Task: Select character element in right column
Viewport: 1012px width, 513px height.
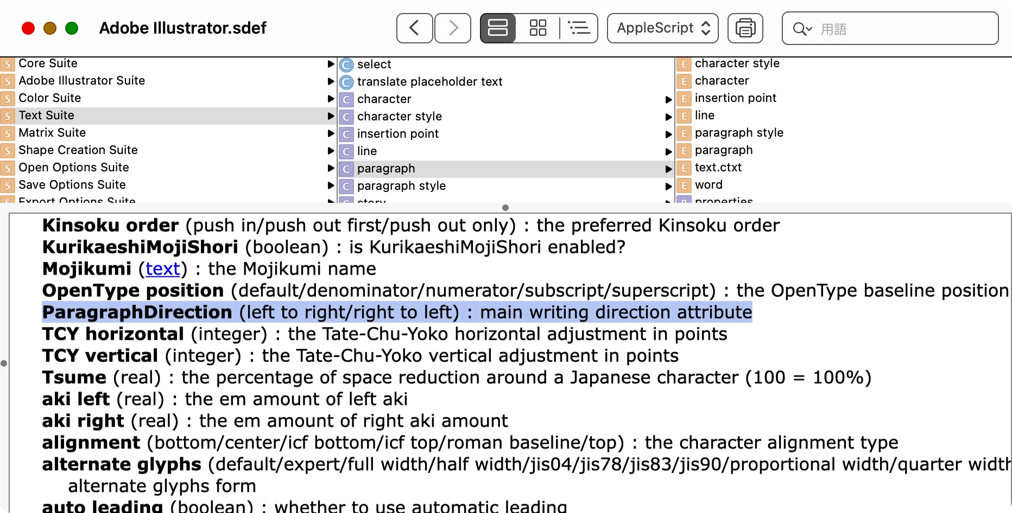Action: [844, 81]
